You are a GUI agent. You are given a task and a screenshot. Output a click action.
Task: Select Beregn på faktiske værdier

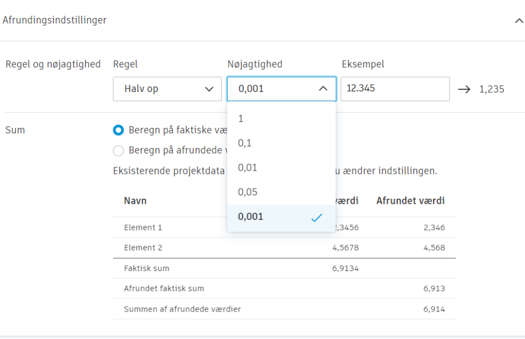118,130
